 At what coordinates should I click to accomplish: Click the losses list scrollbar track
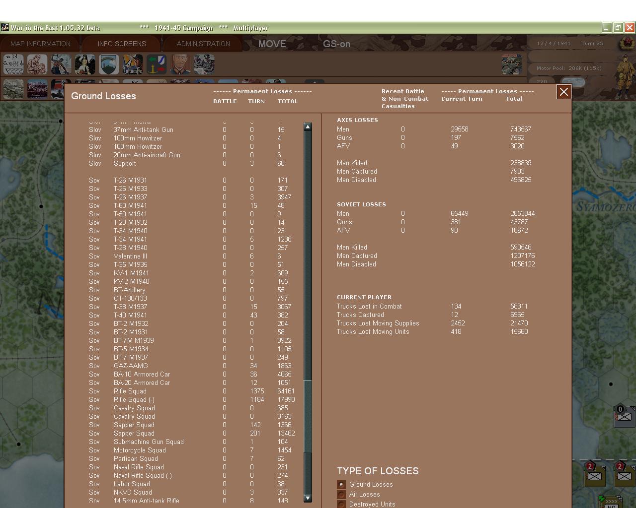pos(308,313)
